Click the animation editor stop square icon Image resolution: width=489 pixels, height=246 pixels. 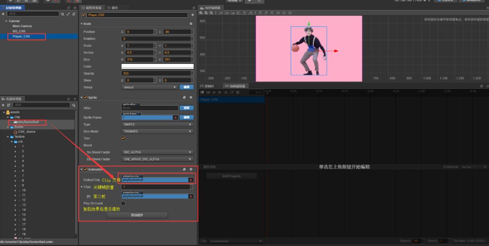click(238, 92)
